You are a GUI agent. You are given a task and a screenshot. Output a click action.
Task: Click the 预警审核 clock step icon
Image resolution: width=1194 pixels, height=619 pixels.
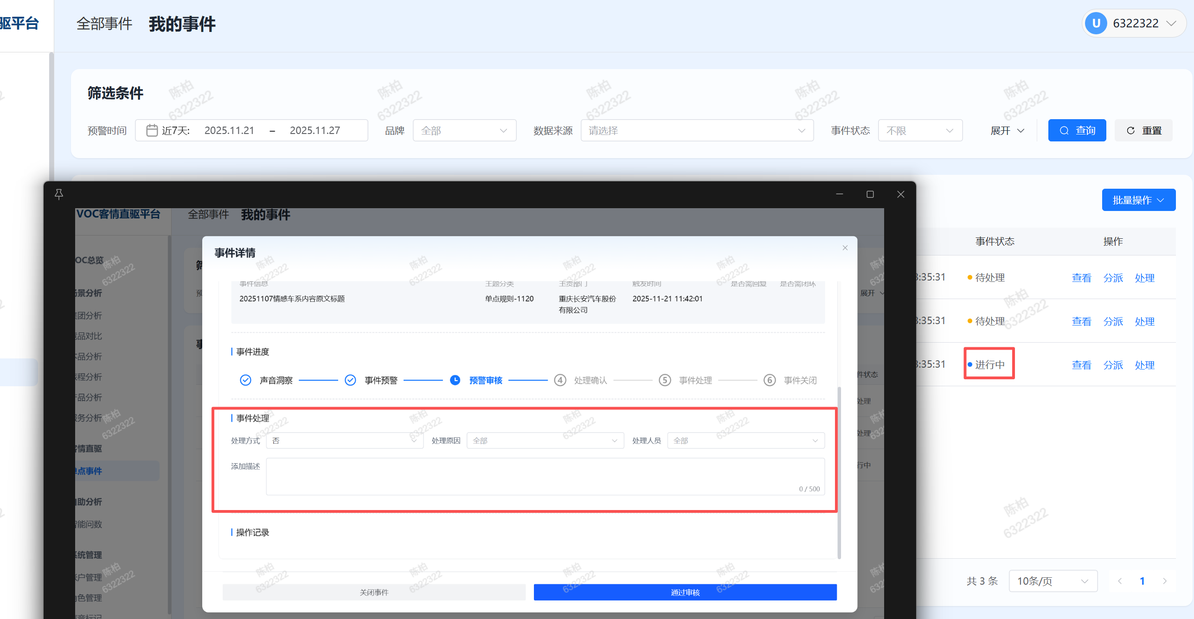(x=455, y=380)
